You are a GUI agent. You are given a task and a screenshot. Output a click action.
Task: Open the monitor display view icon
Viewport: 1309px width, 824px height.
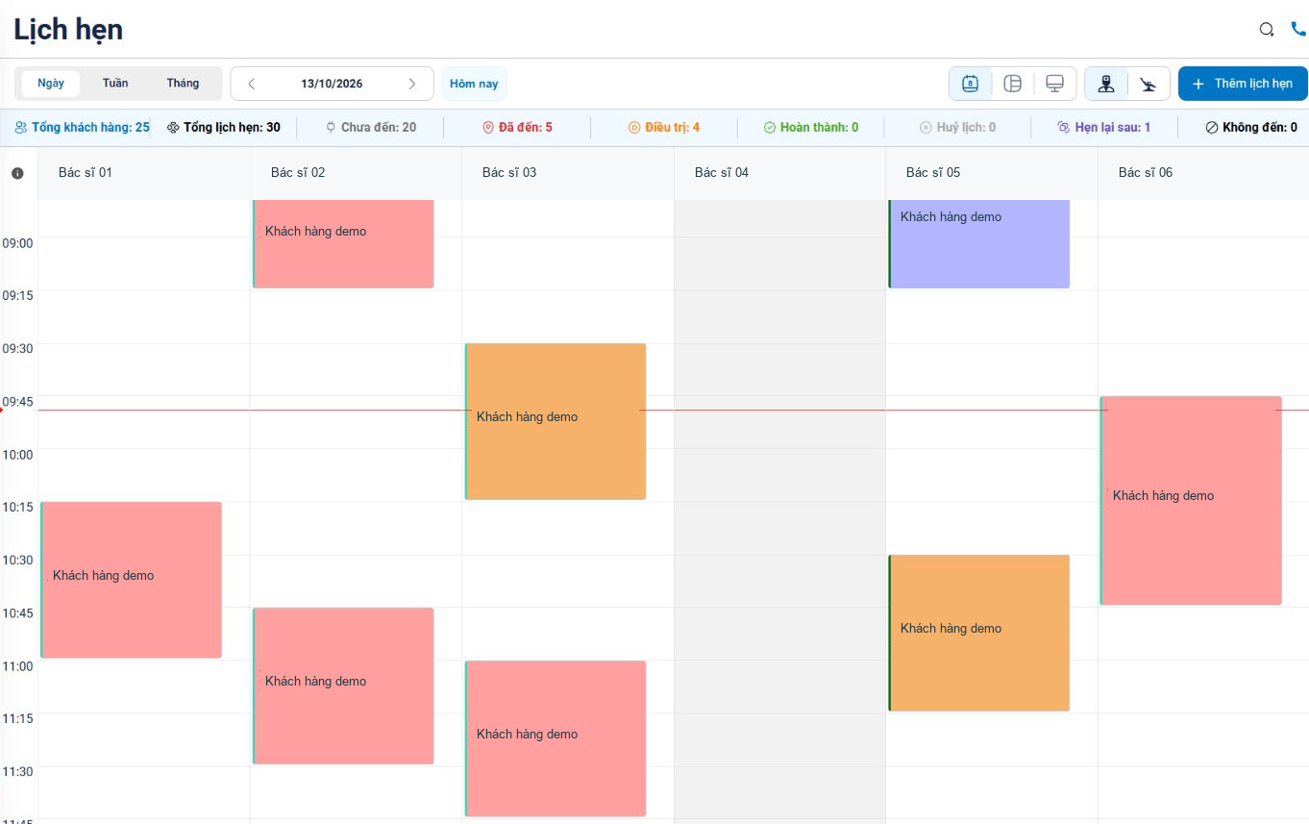(x=1054, y=84)
